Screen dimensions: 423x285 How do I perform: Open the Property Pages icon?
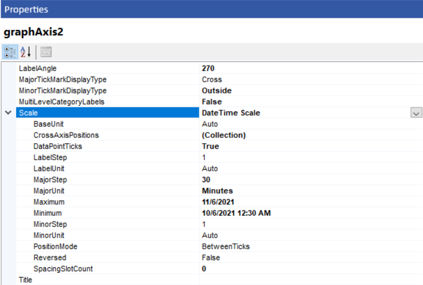click(46, 52)
